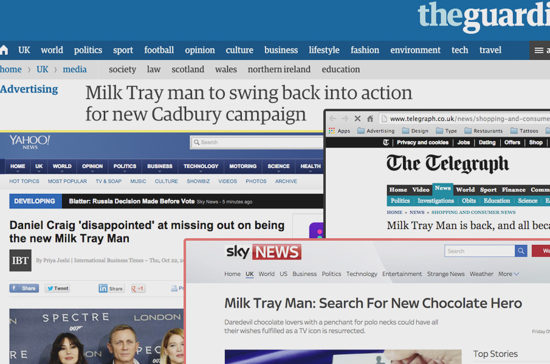Screen dimensions: 550x364
Task: Click the Twitter Tweet button
Action: click(x=58, y=288)
